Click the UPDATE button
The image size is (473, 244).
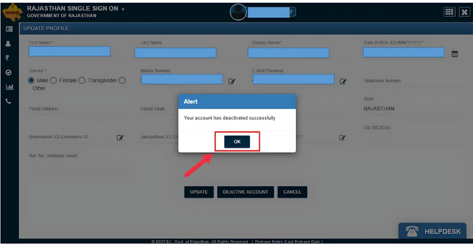199,192
